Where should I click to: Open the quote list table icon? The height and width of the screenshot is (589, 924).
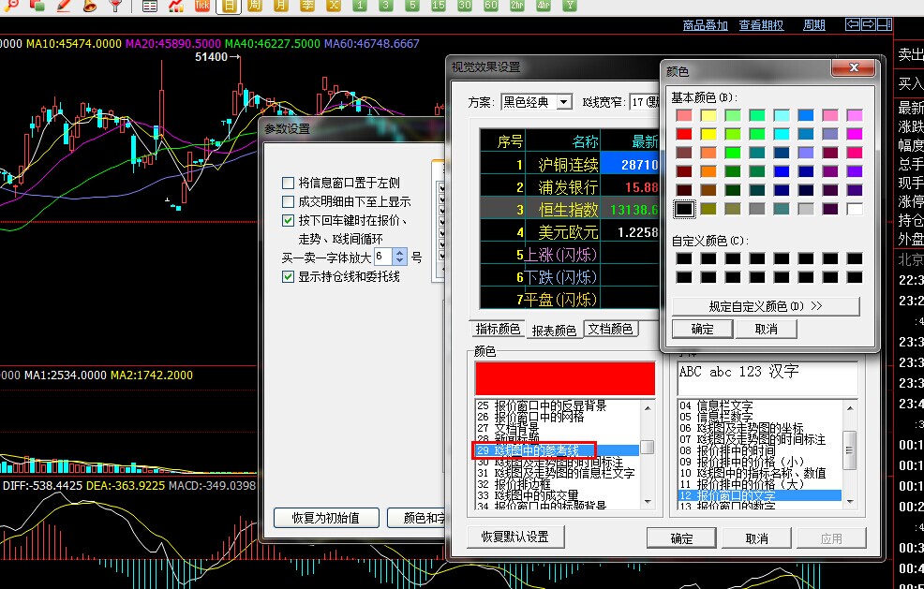(150, 6)
